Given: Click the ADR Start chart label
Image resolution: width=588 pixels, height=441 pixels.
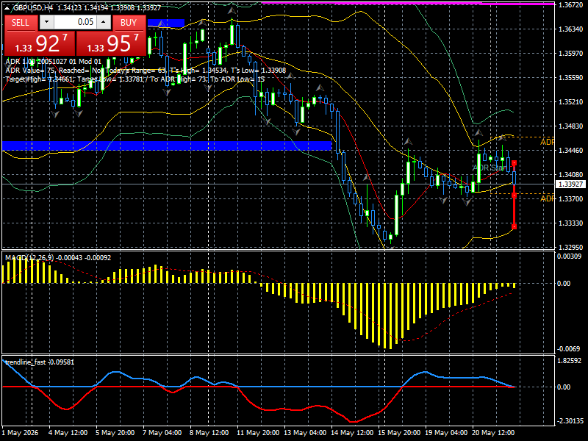Looking at the screenshot, I should [x=490, y=168].
